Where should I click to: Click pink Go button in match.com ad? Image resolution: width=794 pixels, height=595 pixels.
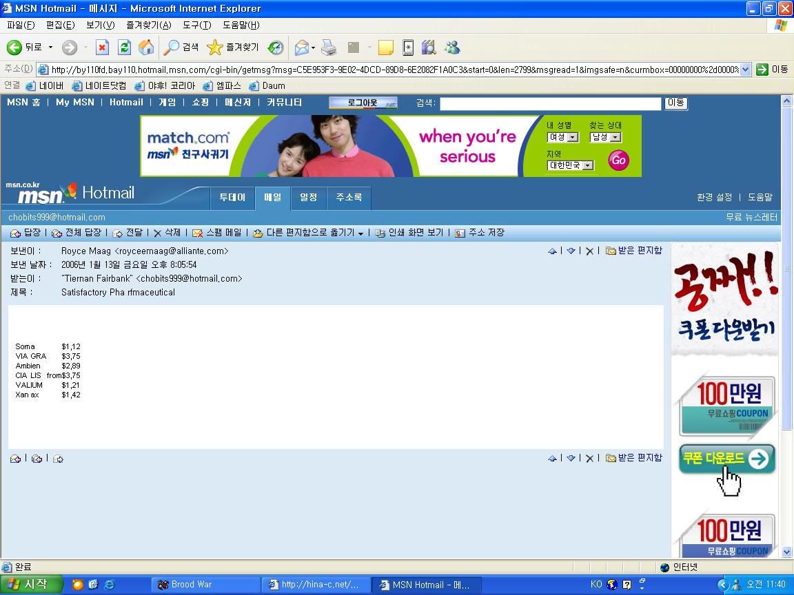618,160
